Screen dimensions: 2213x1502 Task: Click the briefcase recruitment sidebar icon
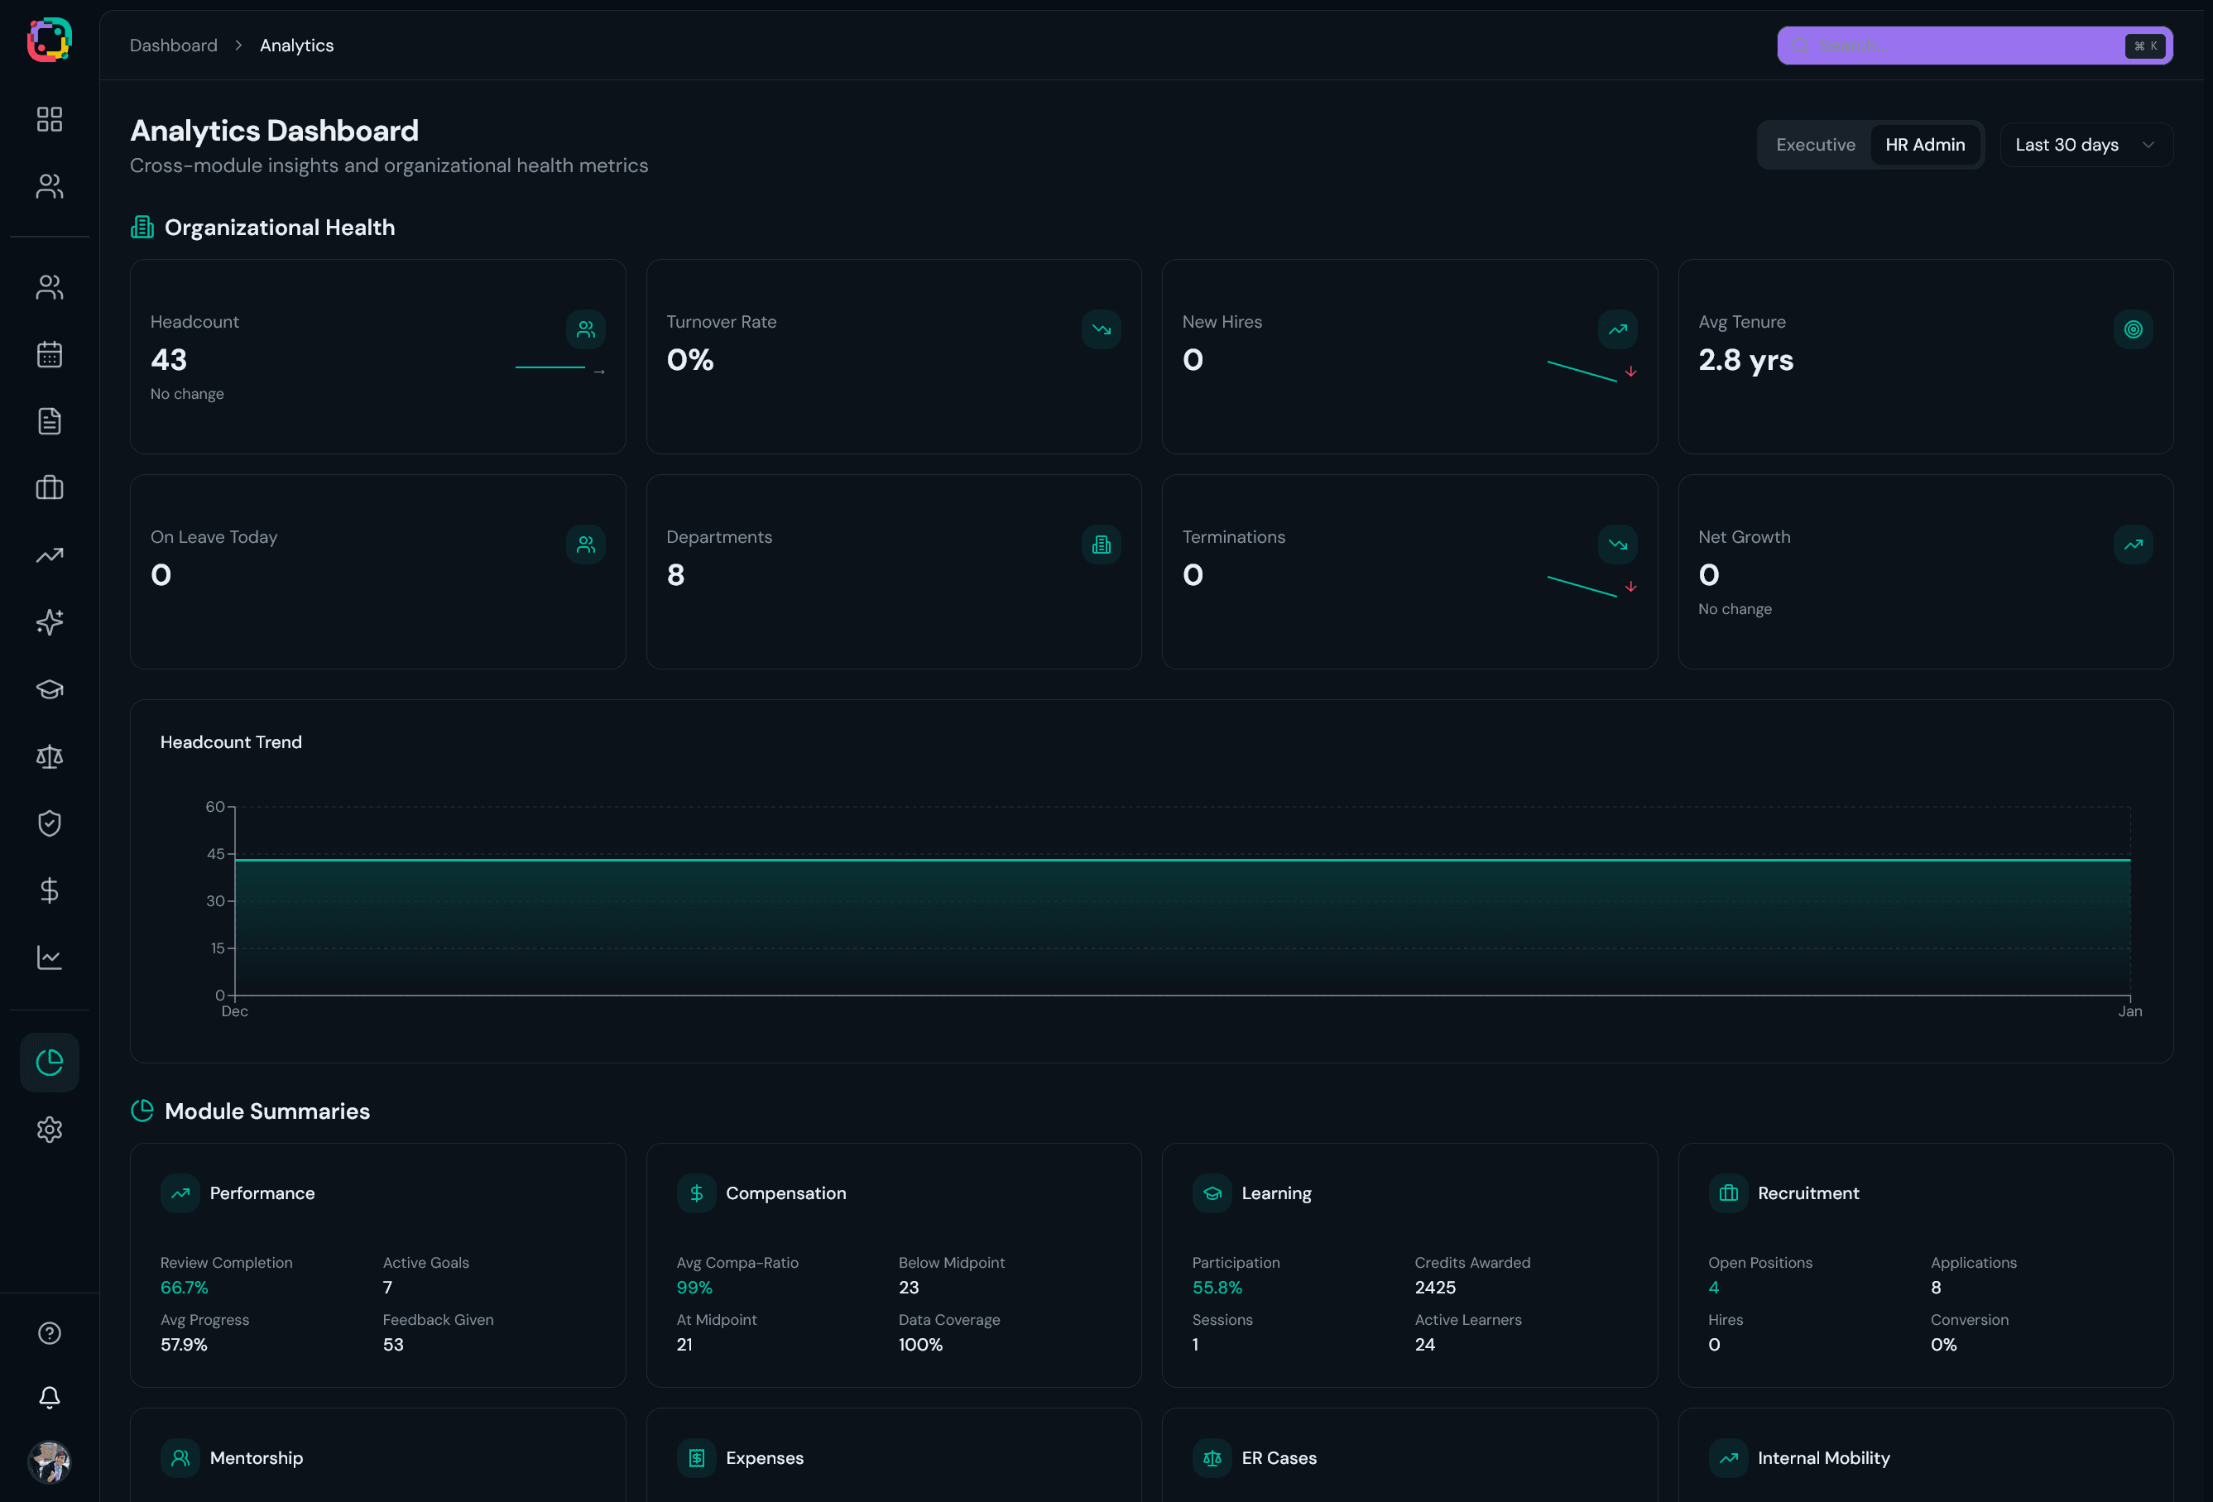[x=50, y=487]
